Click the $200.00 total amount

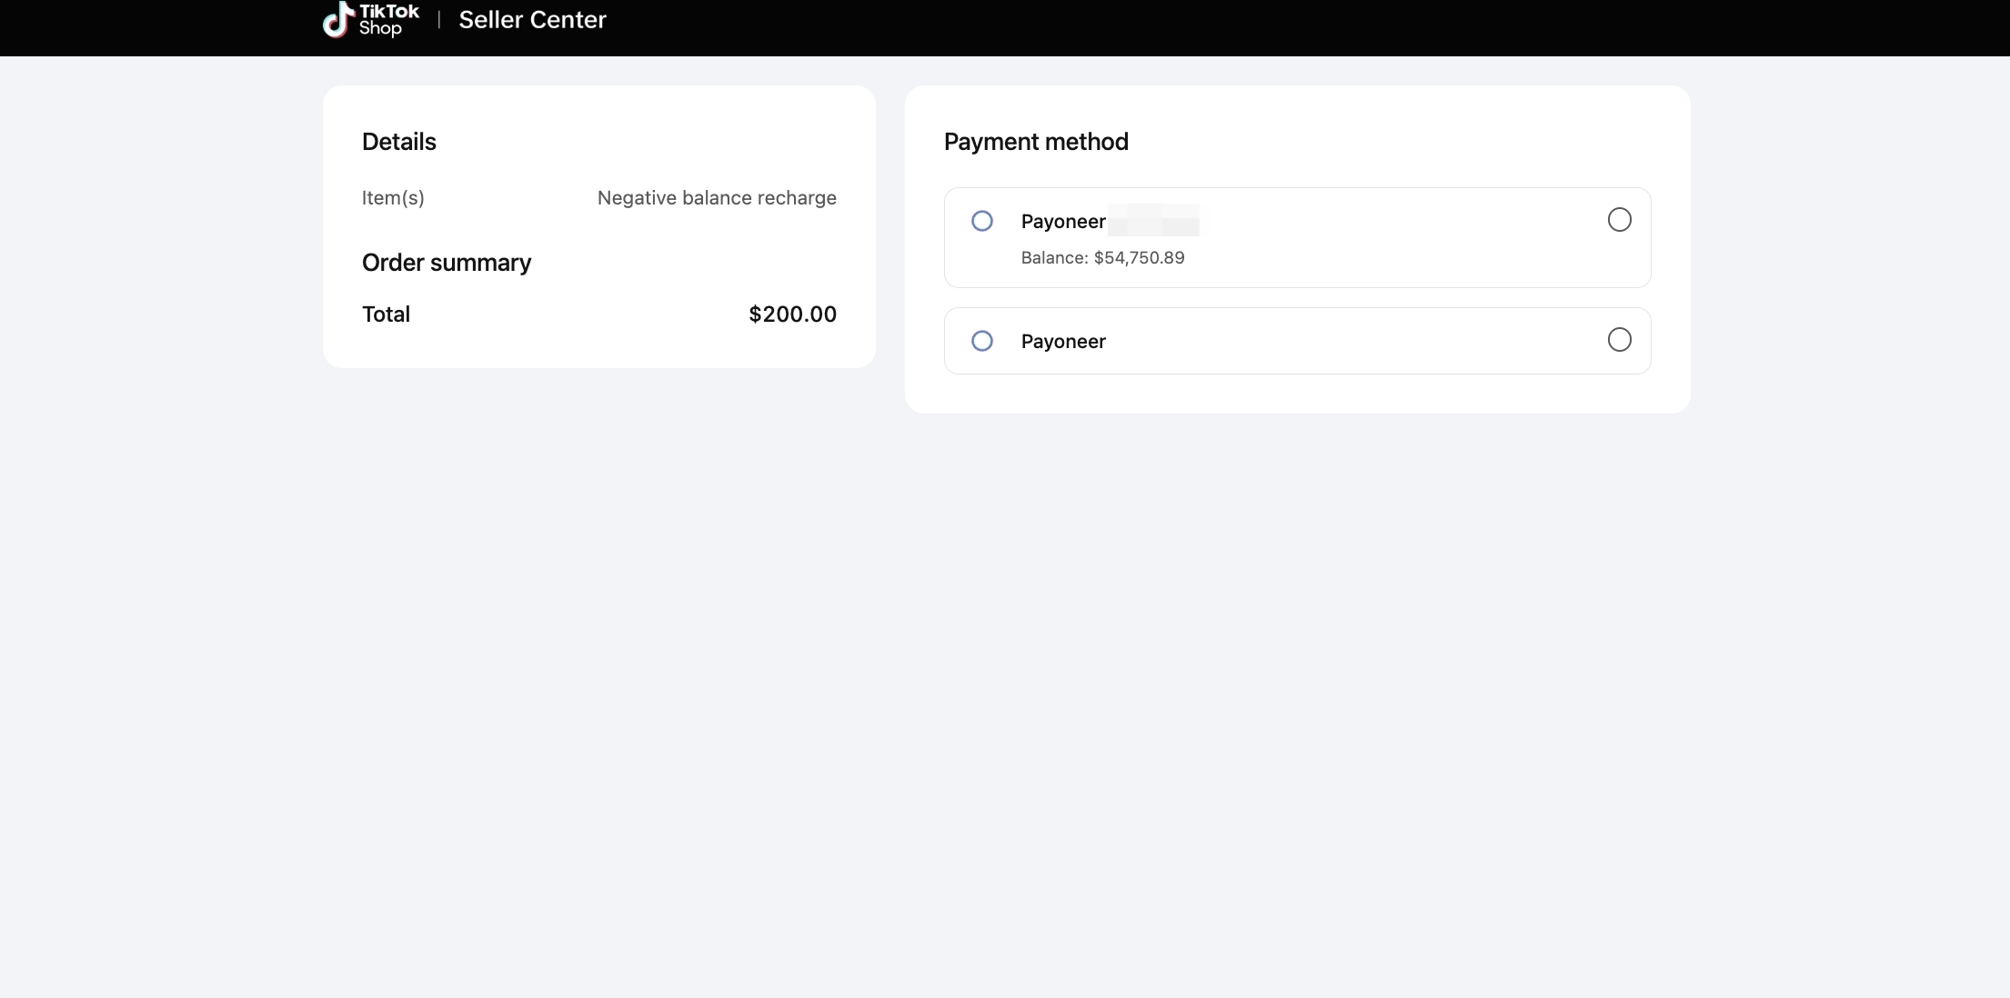(x=792, y=314)
